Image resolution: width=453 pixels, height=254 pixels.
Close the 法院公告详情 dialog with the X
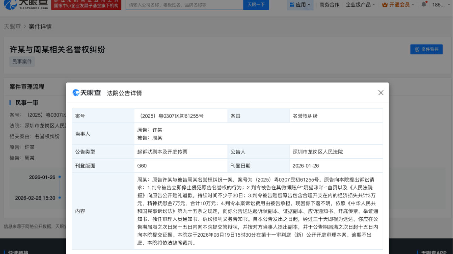(x=380, y=92)
